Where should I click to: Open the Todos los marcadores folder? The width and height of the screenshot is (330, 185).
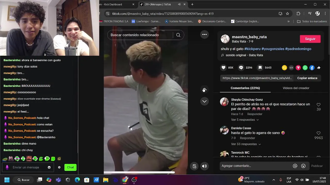click(x=312, y=22)
